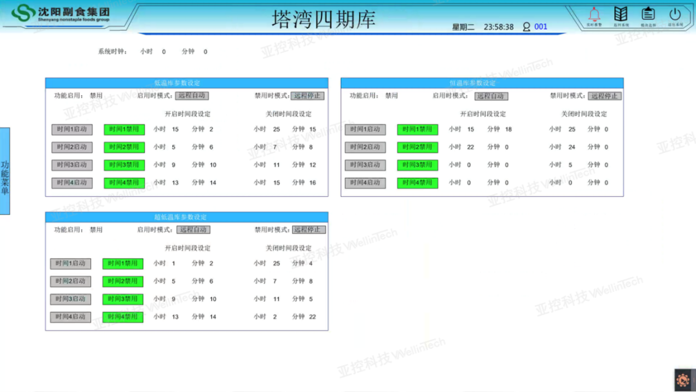Toggle 时间2禁用 in 恒温库 panel
696x392 pixels.
pyautogui.click(x=418, y=147)
